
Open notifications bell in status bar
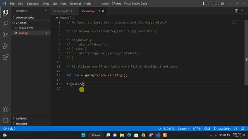[x=243, y=129]
